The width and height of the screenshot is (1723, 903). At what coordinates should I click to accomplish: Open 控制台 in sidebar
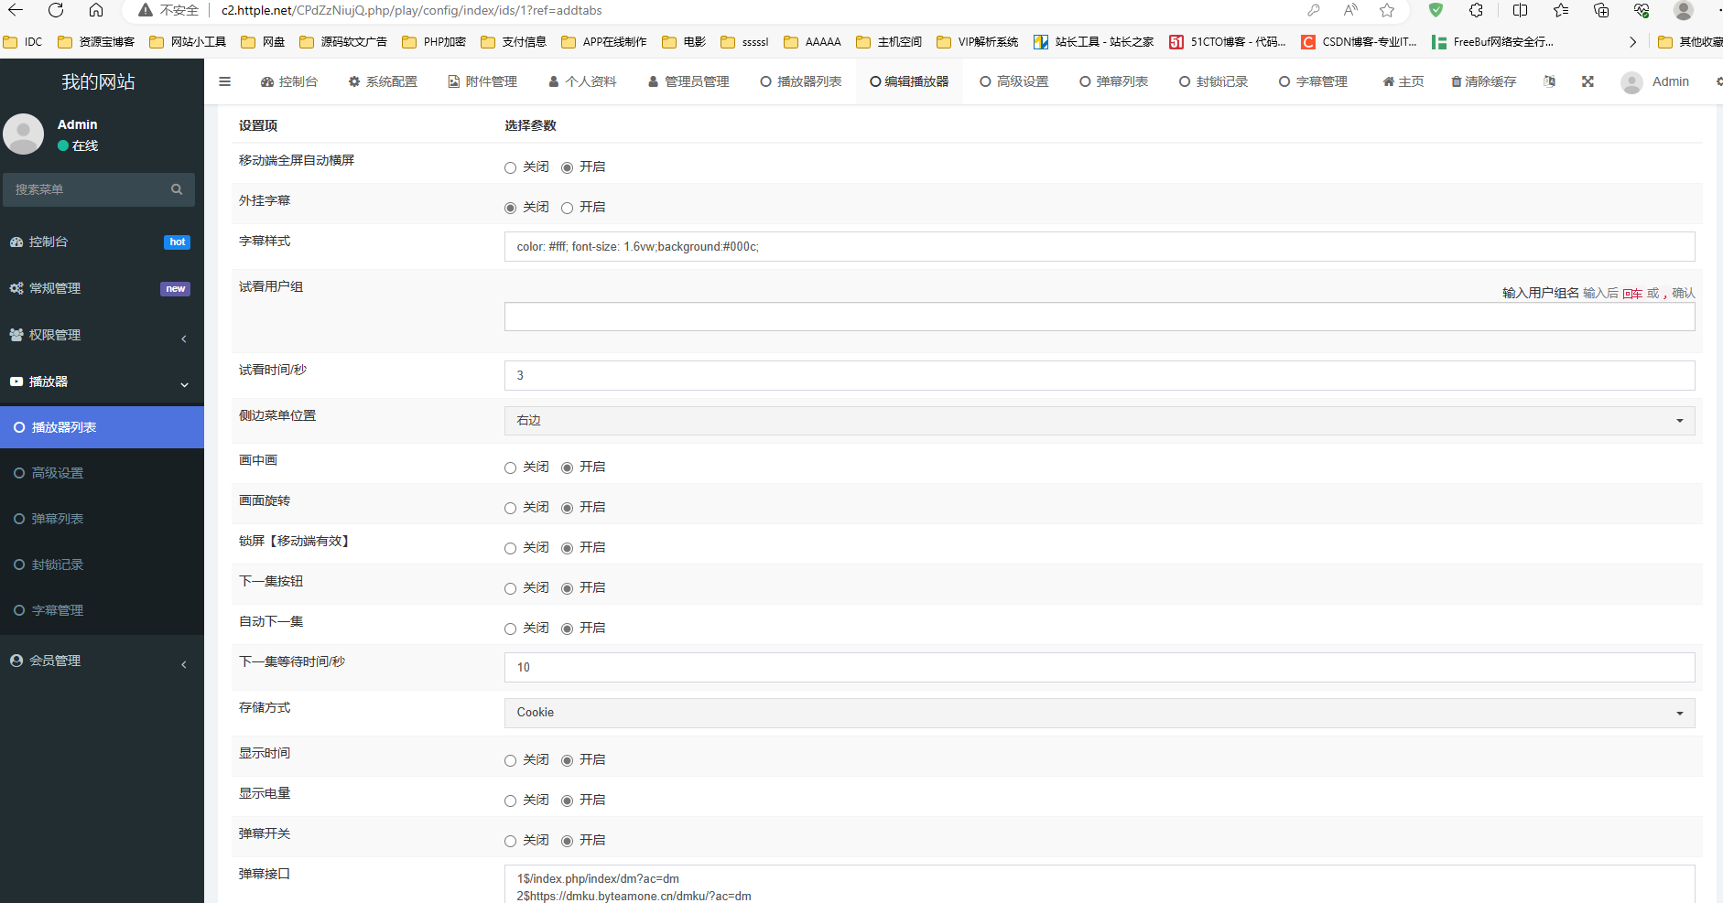[x=102, y=242]
